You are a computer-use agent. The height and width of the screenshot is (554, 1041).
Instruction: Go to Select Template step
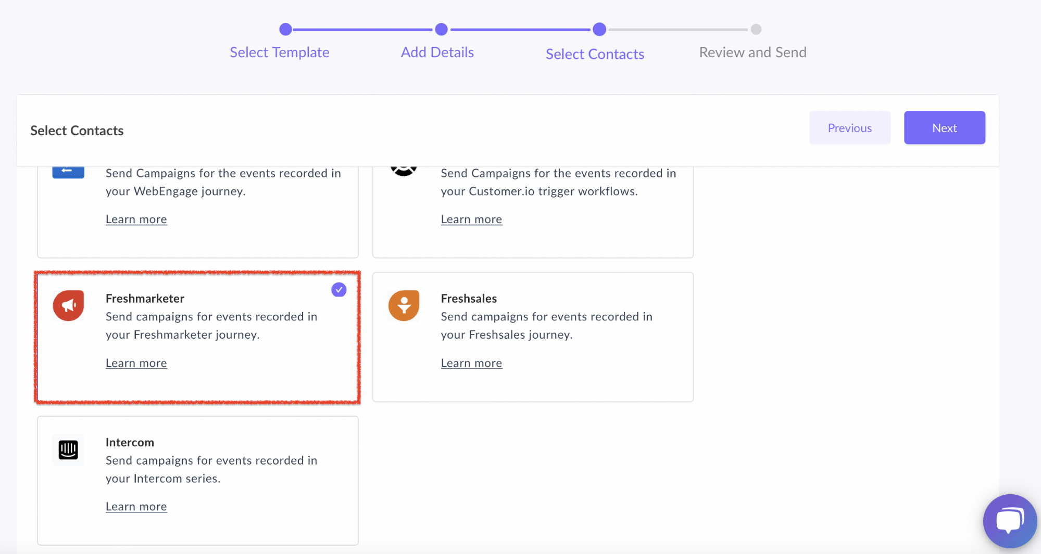pos(280,53)
